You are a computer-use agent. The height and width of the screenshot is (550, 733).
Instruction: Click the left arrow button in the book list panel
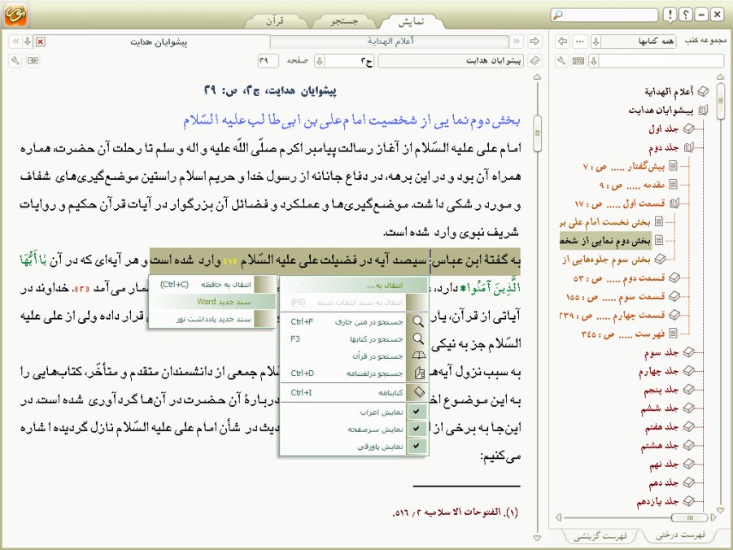coord(562,41)
